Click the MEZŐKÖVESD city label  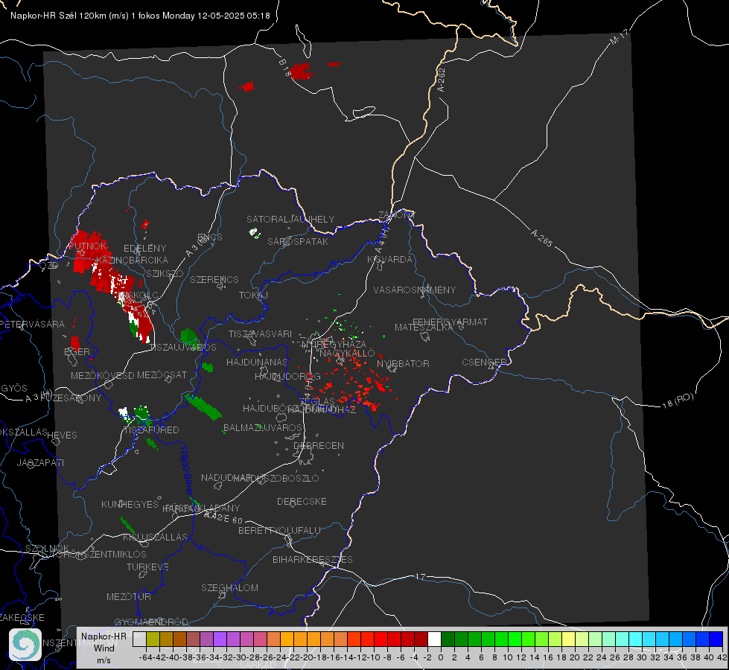[x=103, y=375]
